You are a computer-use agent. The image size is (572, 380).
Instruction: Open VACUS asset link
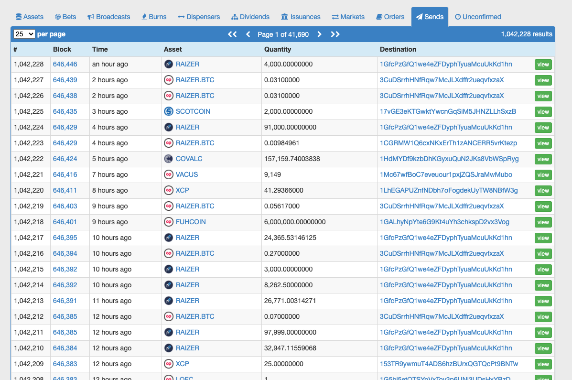point(187,174)
